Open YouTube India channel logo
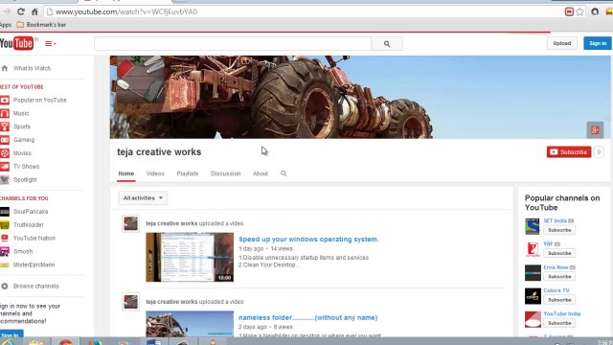This screenshot has height=345, width=613. 533,319
